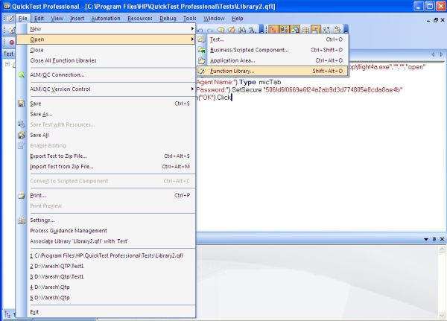Click the File menu title

coord(23,19)
